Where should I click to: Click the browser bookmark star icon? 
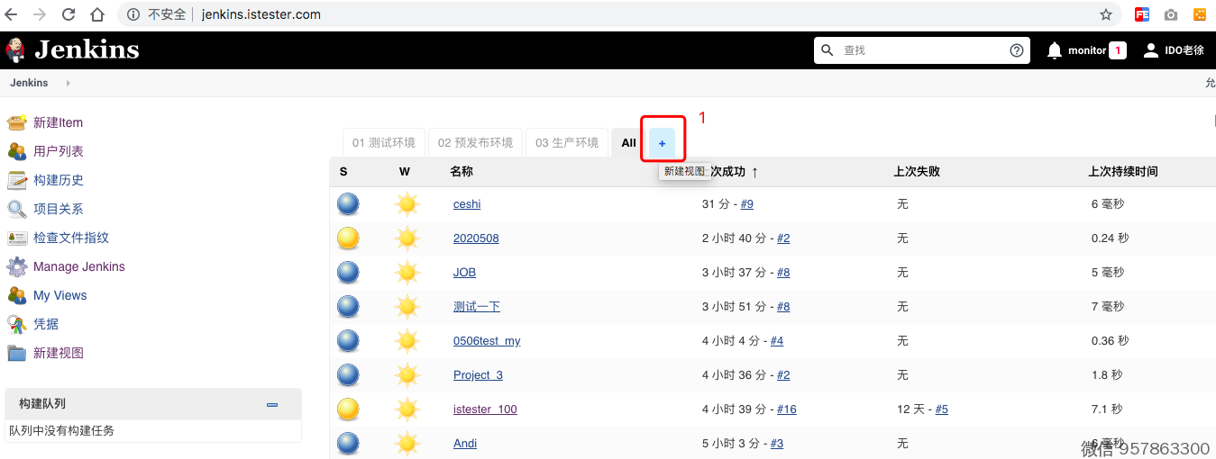point(1105,14)
